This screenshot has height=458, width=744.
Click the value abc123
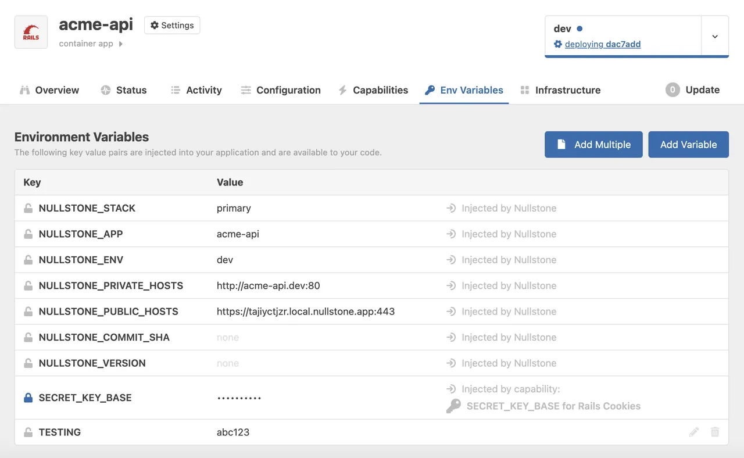tap(233, 432)
